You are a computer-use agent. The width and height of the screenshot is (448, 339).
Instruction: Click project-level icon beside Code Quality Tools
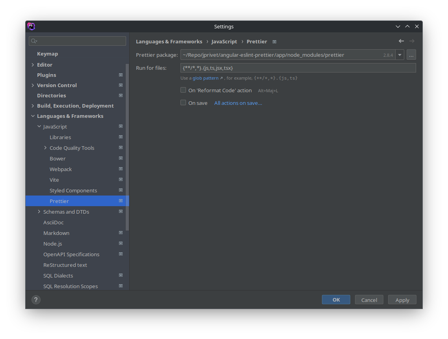[x=121, y=147]
